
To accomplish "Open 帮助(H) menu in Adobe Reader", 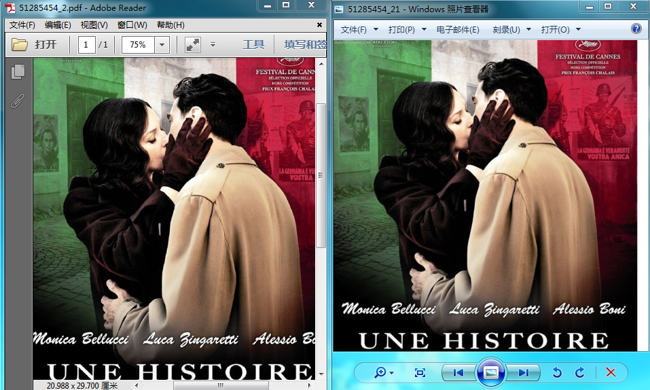I will click(x=170, y=25).
